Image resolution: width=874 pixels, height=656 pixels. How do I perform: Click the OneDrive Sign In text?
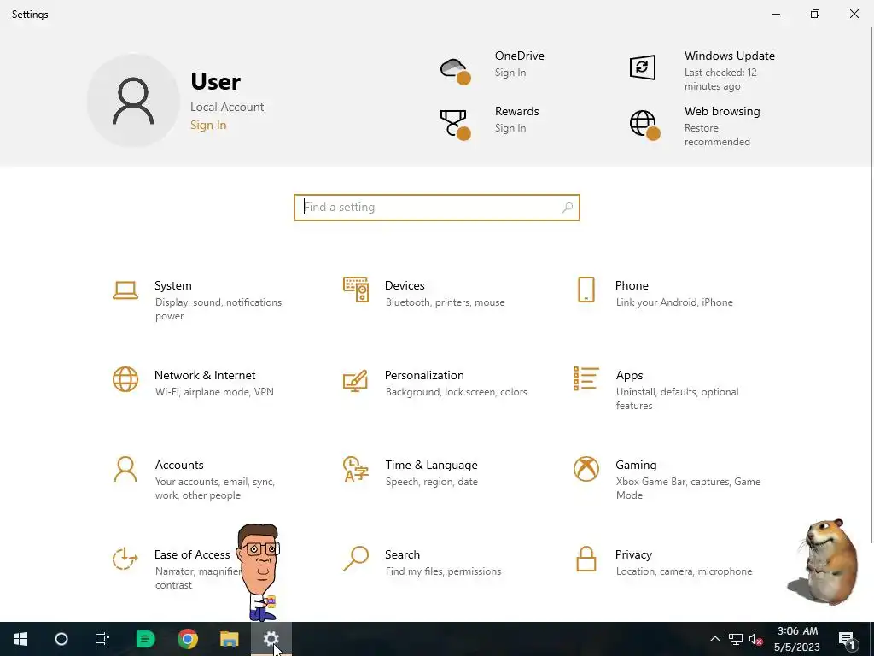coord(510,73)
